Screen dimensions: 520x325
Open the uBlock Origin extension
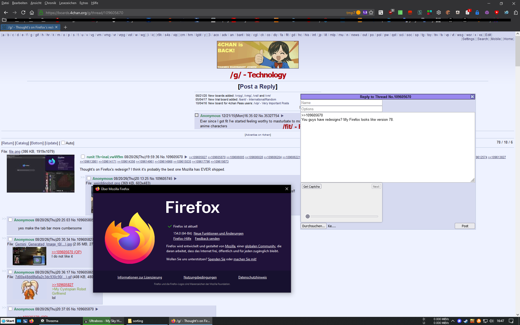391,12
